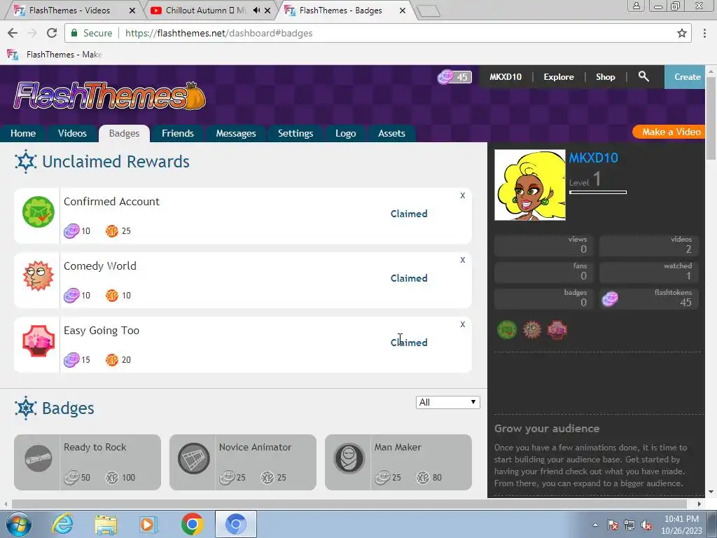Click the volume tray icon

(x=646, y=525)
